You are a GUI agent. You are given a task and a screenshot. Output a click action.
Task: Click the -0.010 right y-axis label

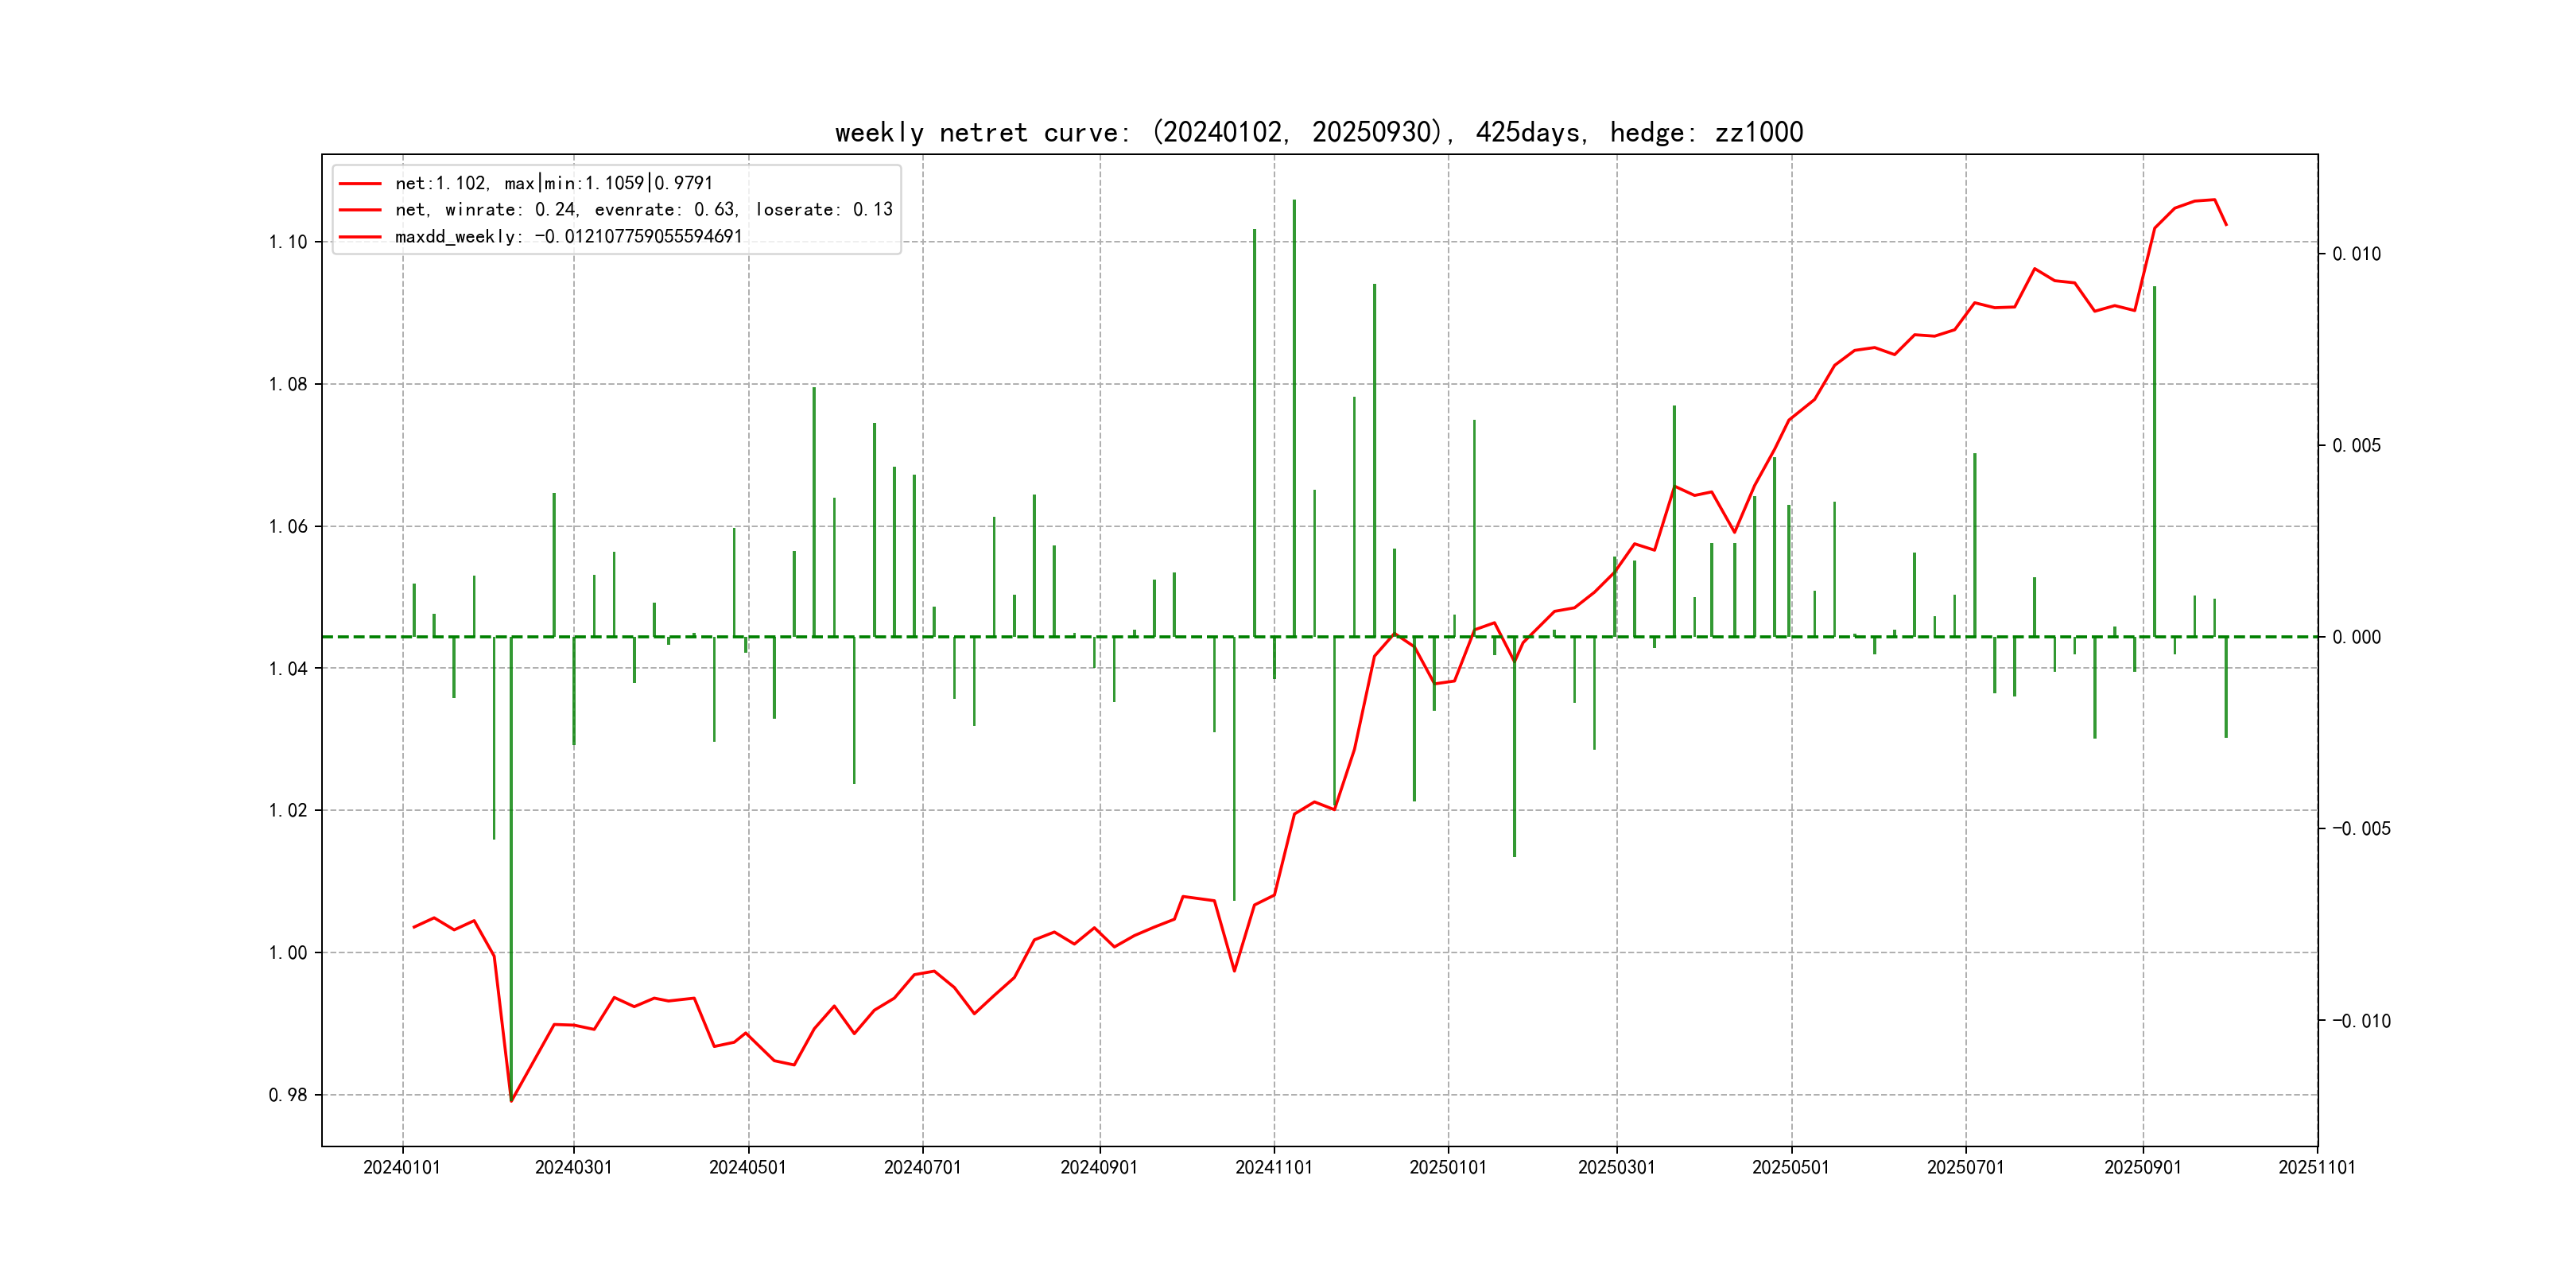[x=2361, y=1021]
